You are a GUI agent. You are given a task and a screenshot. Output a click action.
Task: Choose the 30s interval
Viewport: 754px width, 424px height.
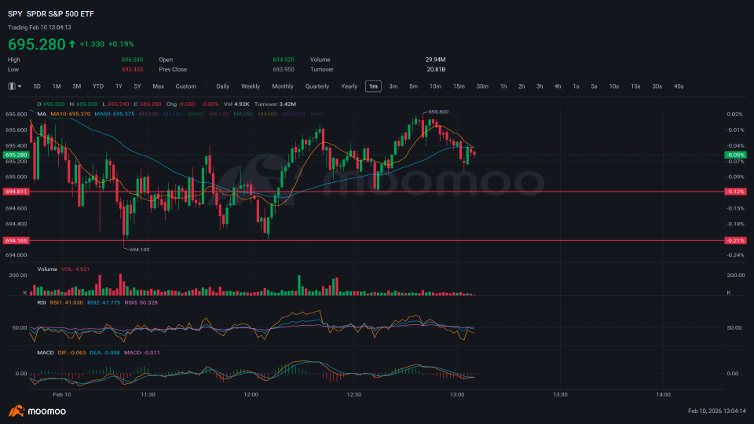click(x=657, y=86)
